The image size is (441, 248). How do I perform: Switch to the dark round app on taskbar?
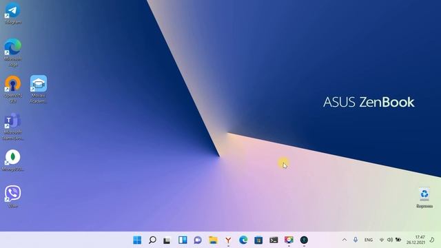pyautogui.click(x=304, y=240)
